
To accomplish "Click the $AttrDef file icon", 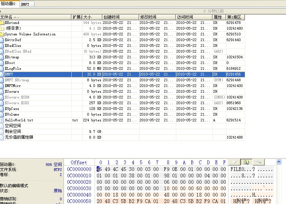I will tap(2, 40).
